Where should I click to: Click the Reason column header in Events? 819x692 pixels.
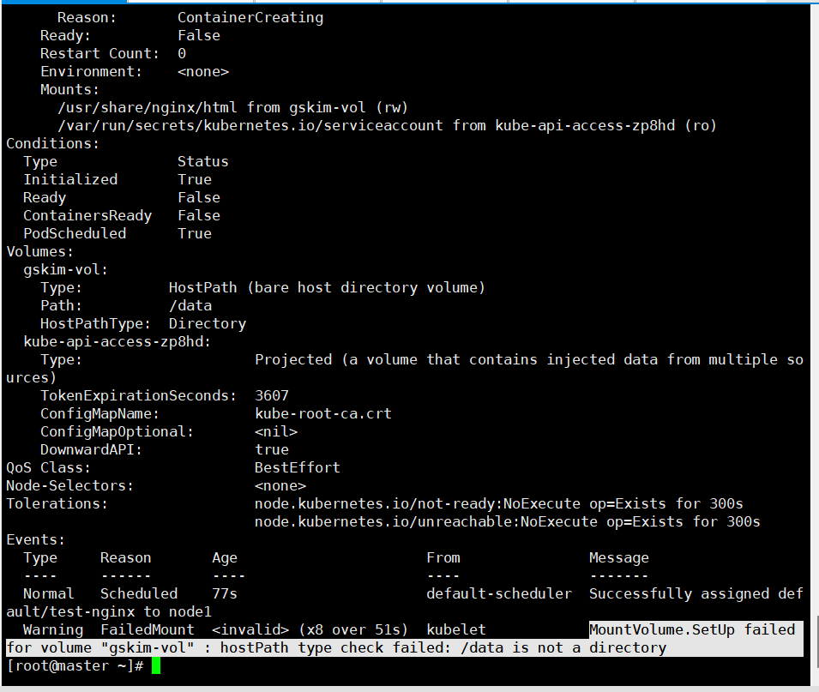click(x=126, y=558)
